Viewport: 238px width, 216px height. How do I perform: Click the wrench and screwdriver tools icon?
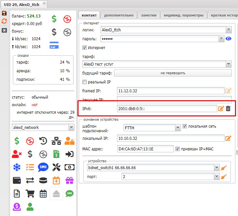pos(56,167)
